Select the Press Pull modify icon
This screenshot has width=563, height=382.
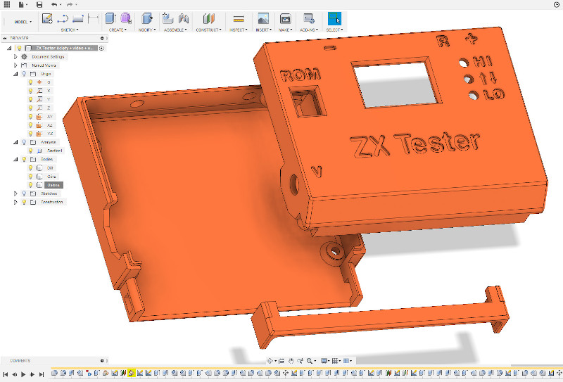point(147,18)
